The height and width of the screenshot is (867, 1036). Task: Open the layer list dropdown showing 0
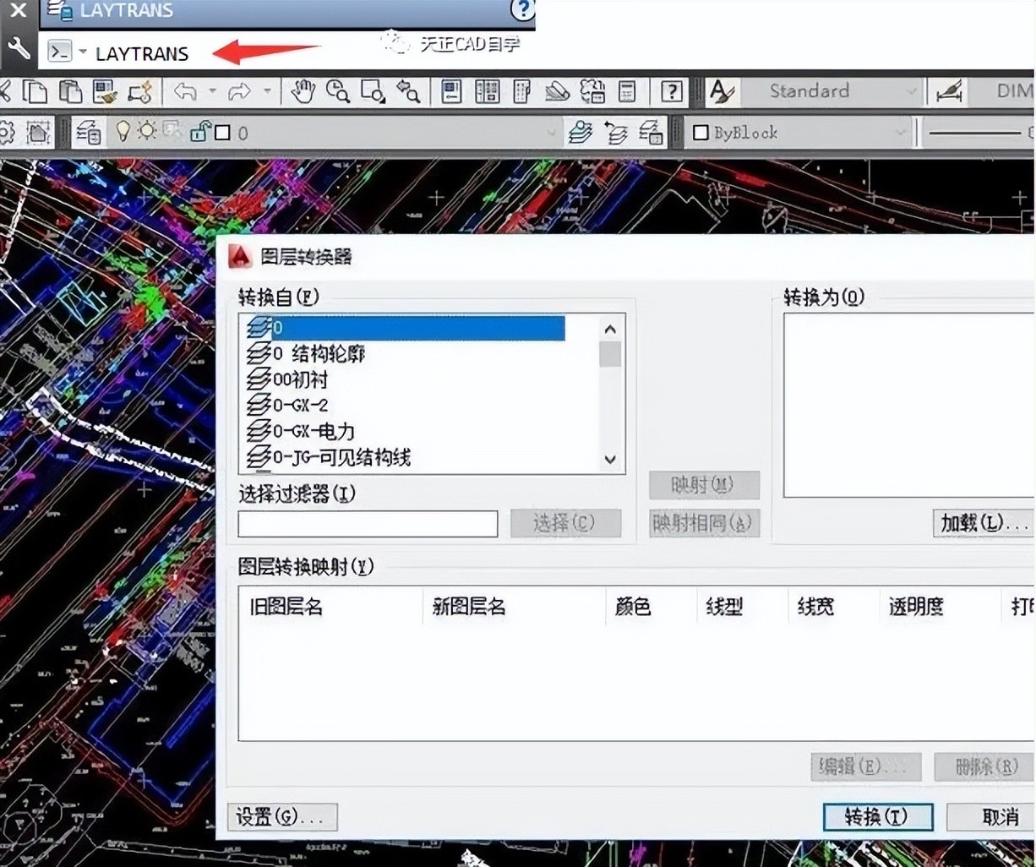pyautogui.click(x=551, y=133)
